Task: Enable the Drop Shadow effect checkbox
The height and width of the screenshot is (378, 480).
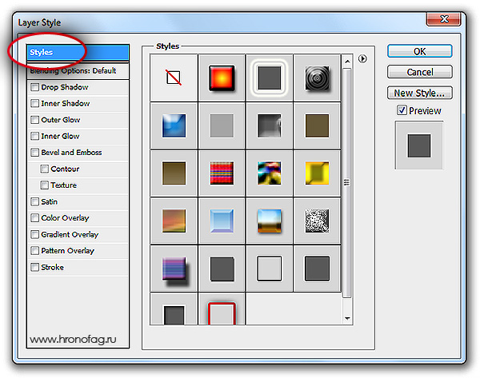Action: click(34, 87)
